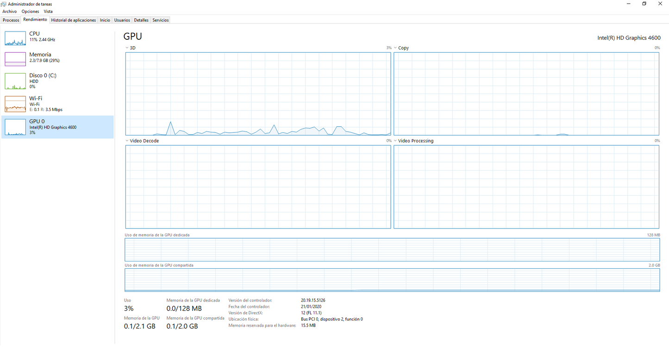Open the Copy engine graph dropdown
Screen dimensions: 669x347
coord(395,48)
